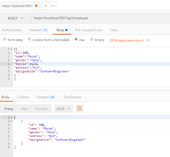The image size is (170, 157).
Task: Switch to request Headers (1) tab
Action: pos(39,30)
